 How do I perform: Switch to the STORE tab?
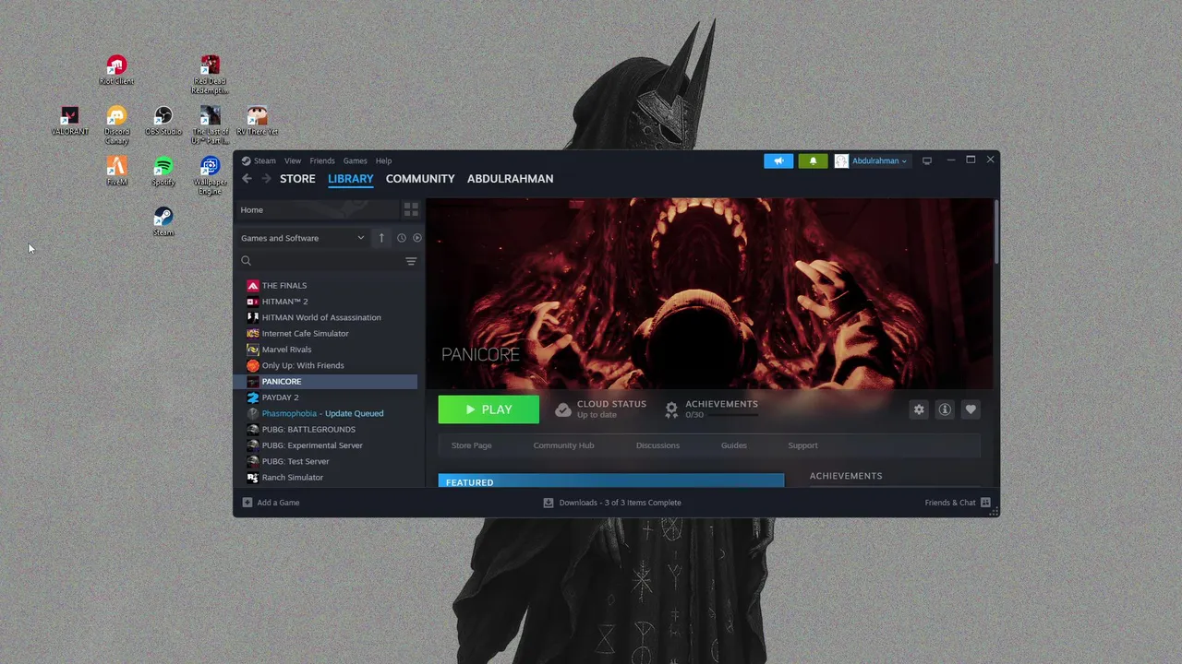pos(297,179)
